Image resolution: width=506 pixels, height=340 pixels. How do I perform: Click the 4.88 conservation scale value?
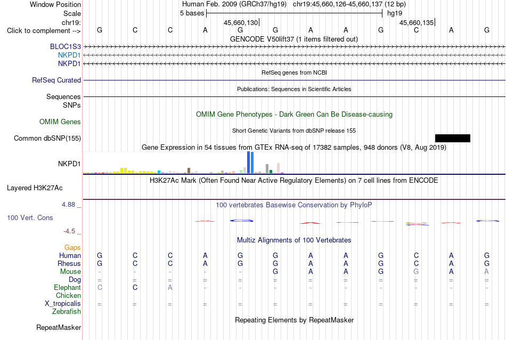coord(68,205)
